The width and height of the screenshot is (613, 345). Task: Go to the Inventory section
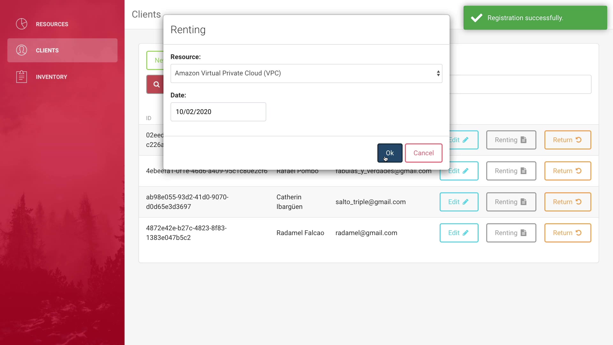pos(51,77)
